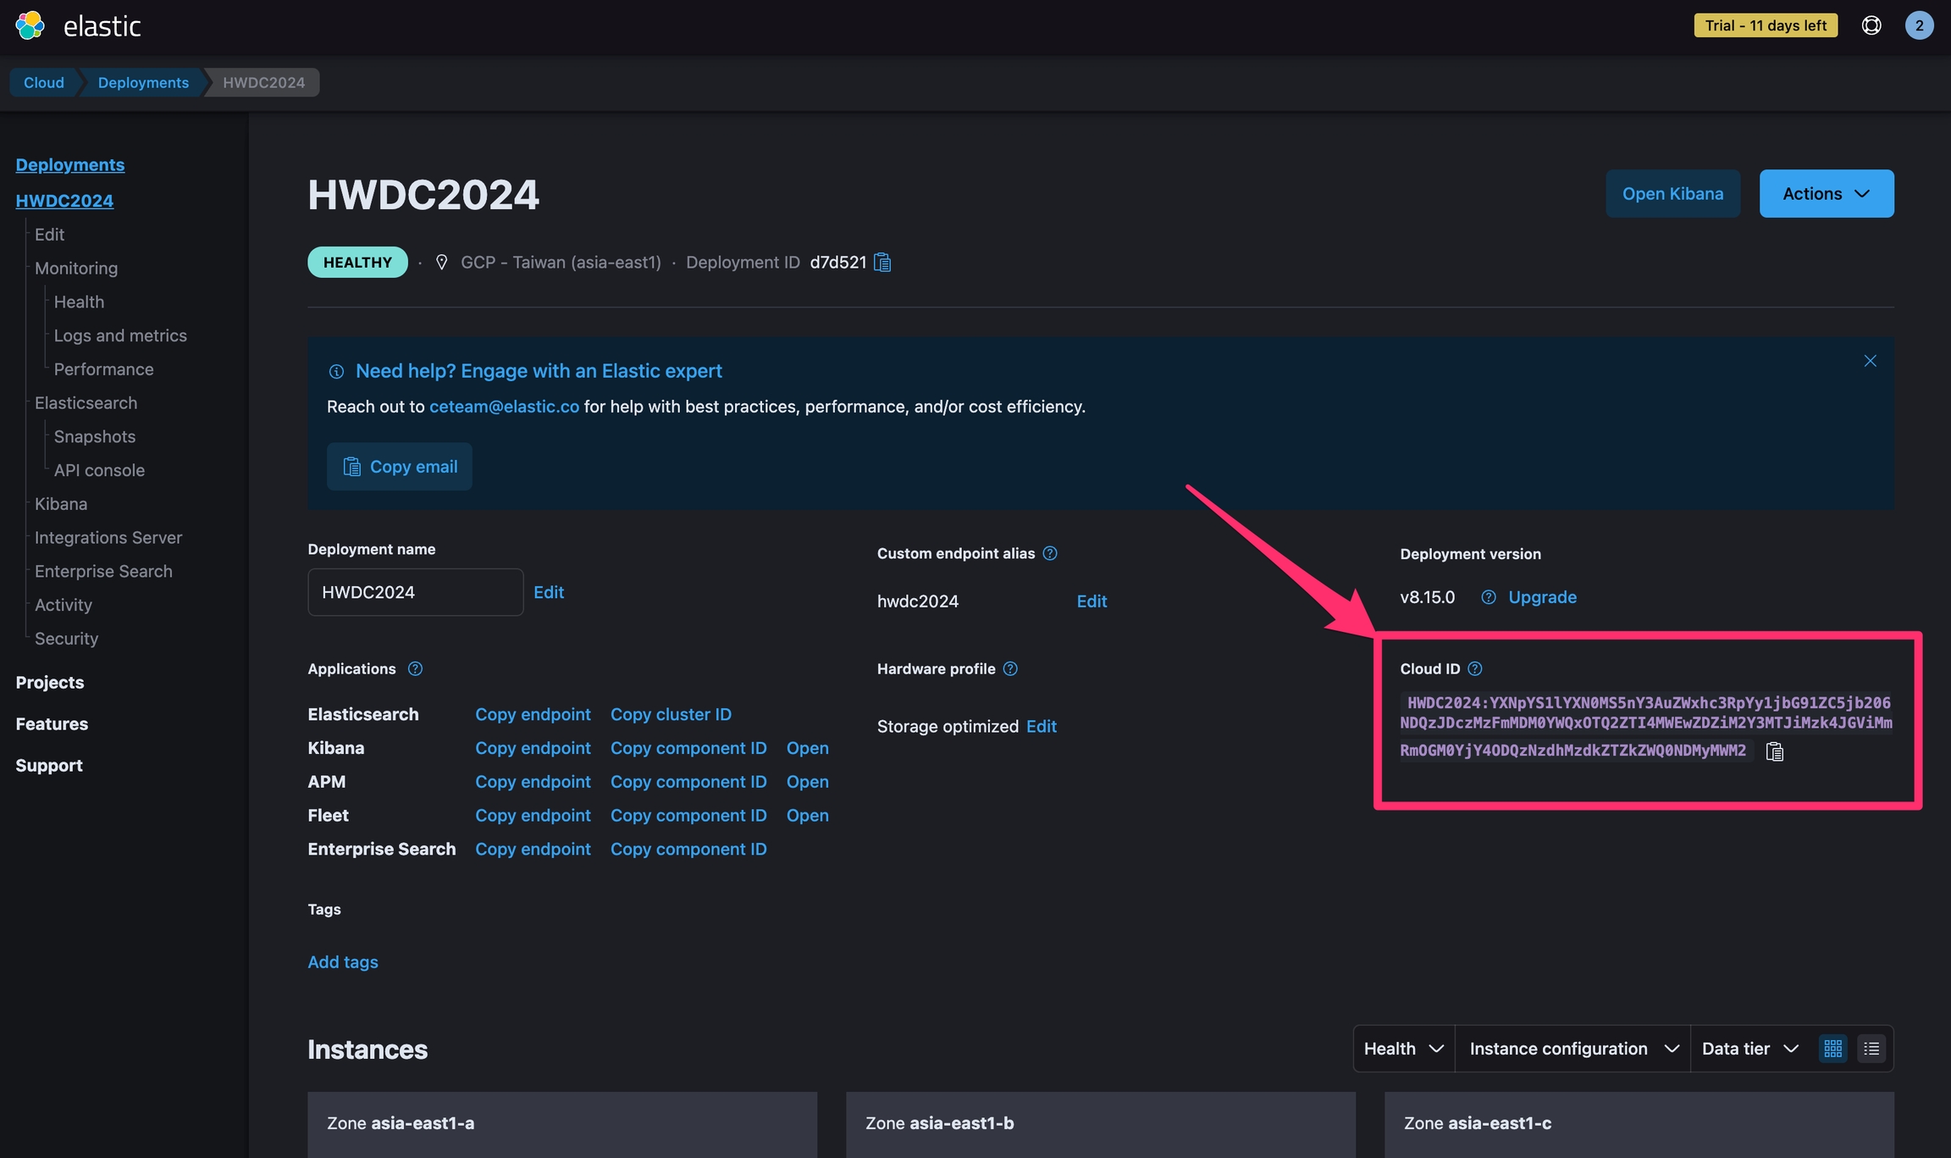Open API console
This screenshot has height=1158, width=1951.
pos(99,470)
